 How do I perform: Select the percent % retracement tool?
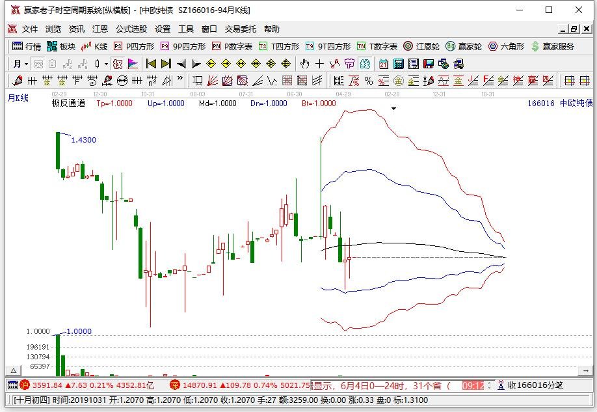(369, 81)
